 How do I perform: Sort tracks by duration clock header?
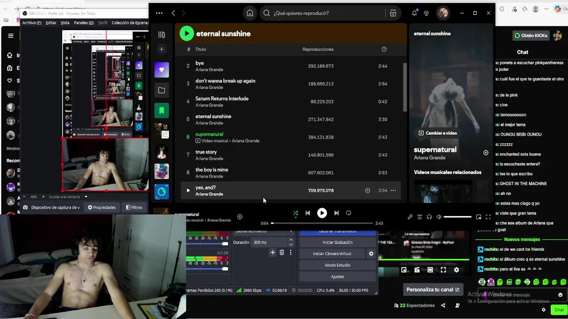pyautogui.click(x=384, y=49)
